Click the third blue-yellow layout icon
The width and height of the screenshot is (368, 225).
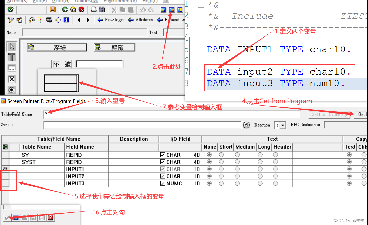[180, 10]
